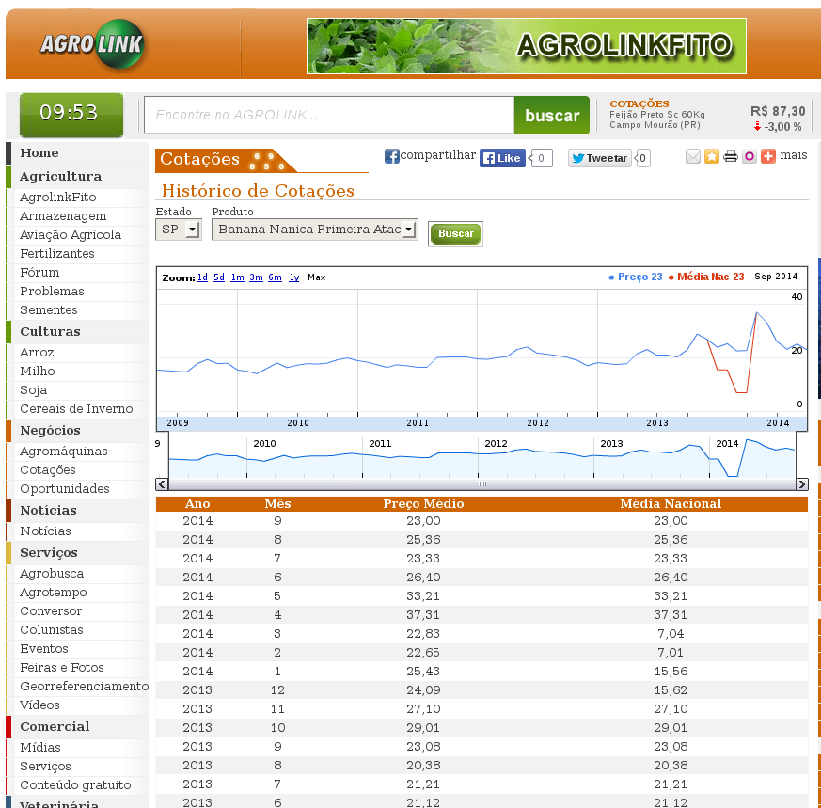
Task: Focus the Encontre no AGROLINK search field
Action: pos(328,116)
